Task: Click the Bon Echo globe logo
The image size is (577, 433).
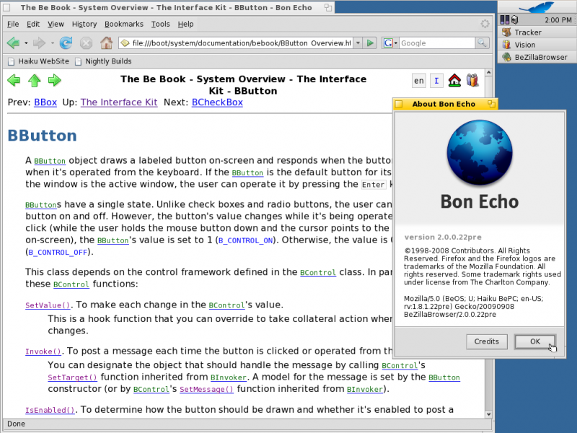Action: click(480, 152)
